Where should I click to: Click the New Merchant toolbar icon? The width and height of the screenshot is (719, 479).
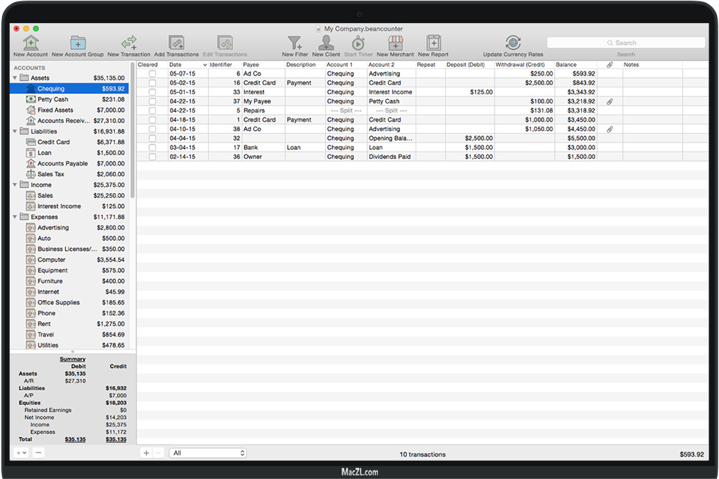[395, 43]
